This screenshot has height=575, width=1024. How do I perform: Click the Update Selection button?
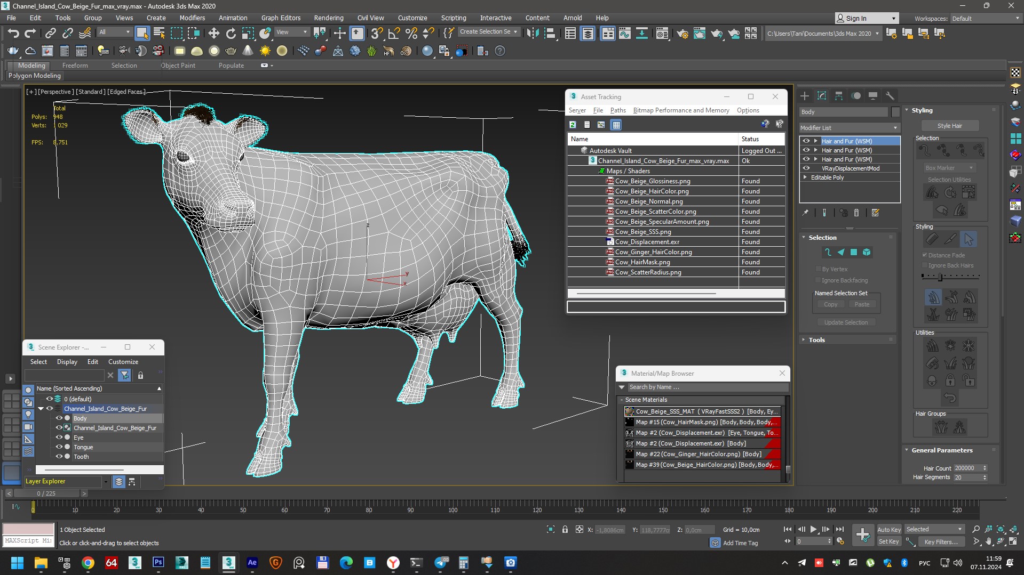tap(846, 322)
